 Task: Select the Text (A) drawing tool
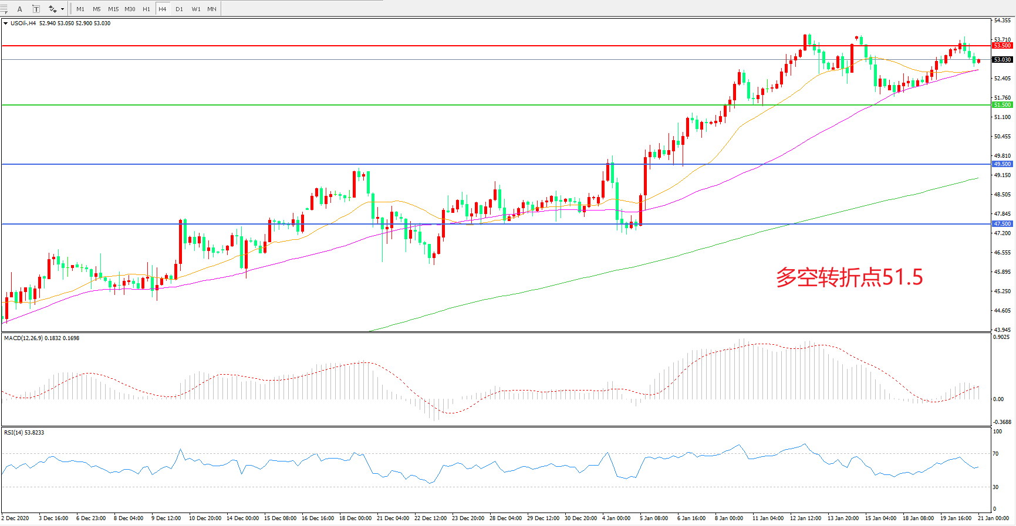(19, 9)
